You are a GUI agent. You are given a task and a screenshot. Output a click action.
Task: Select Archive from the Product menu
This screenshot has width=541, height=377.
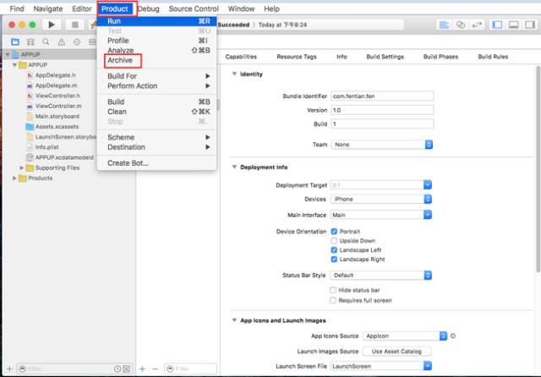[120, 60]
